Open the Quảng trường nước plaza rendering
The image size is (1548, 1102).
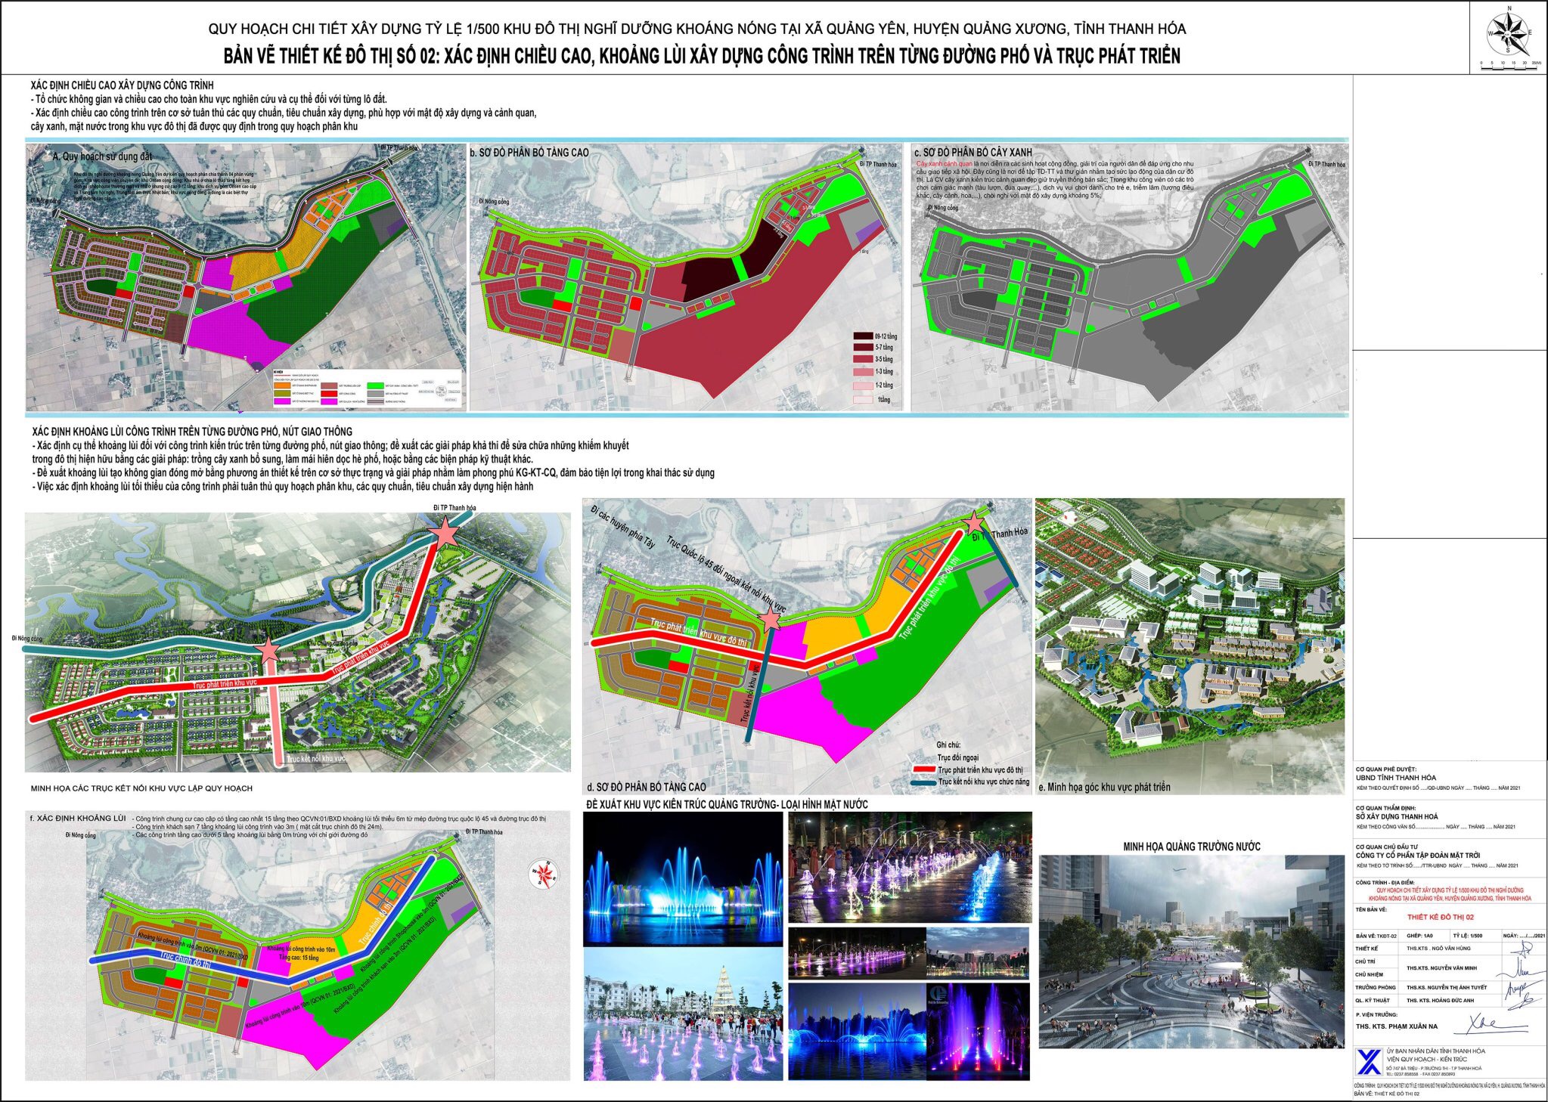coord(1192,951)
